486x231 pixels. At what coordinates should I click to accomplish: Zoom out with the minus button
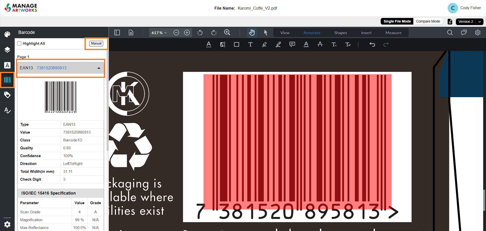point(176,33)
